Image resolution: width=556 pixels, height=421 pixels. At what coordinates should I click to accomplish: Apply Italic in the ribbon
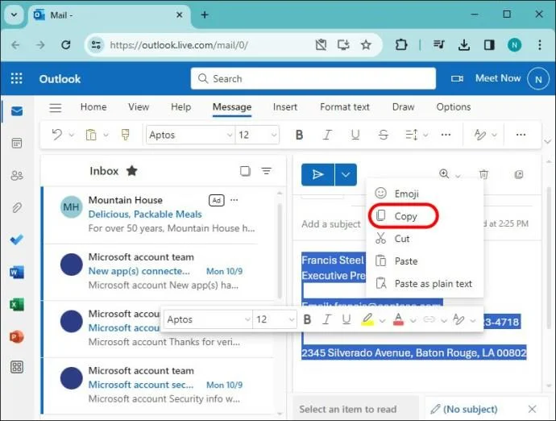click(327, 135)
